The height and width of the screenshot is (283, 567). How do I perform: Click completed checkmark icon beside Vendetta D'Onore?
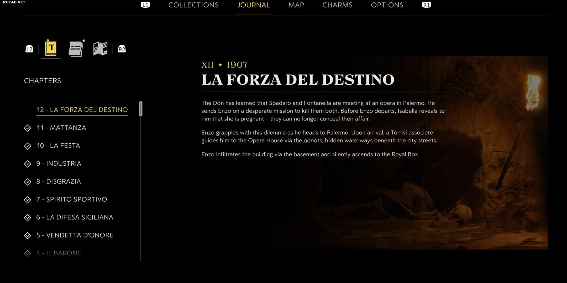28,236
